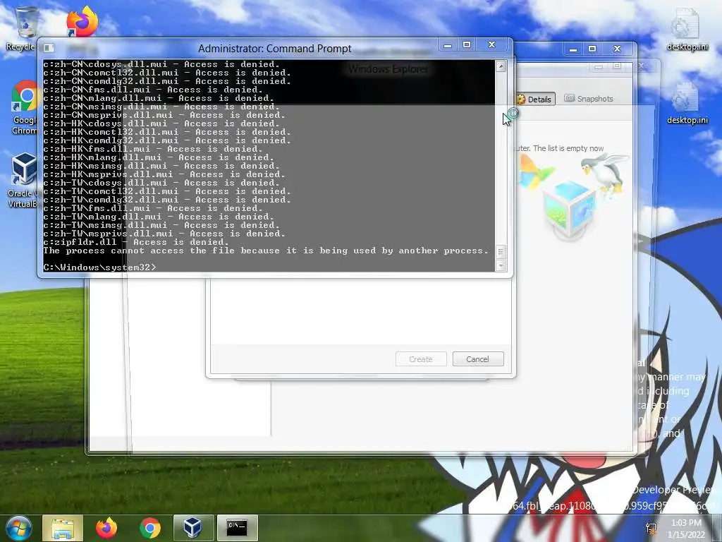
Task: Open the Oracle VirtualBox desktop shortcut
Action: tap(23, 181)
